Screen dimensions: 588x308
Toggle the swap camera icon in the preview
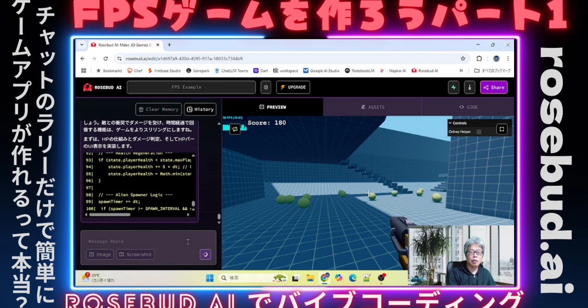tap(235, 129)
